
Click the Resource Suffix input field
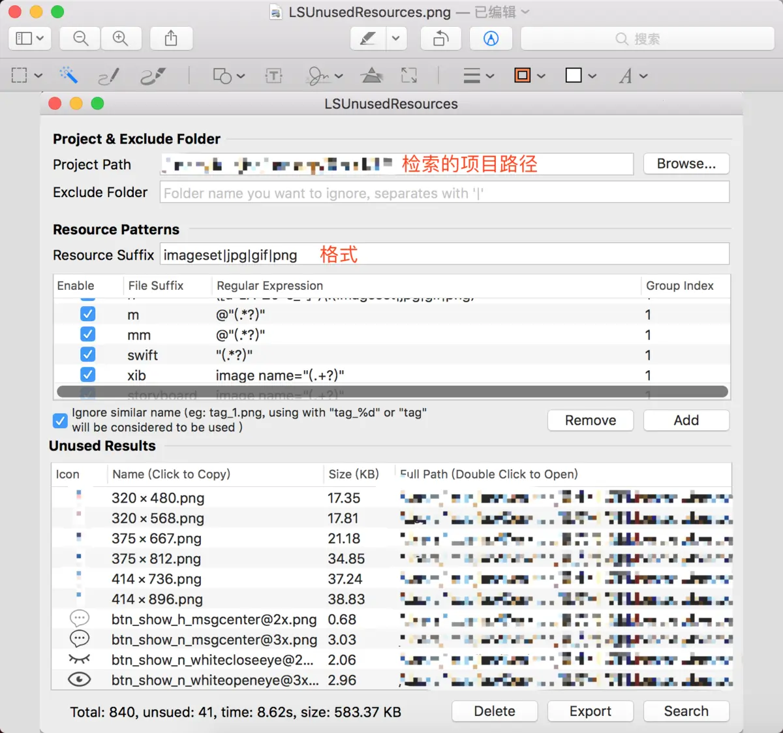pyautogui.click(x=444, y=255)
